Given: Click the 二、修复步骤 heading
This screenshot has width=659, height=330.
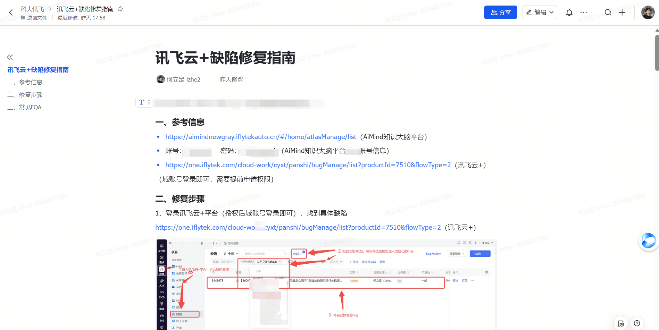Looking at the screenshot, I should (x=180, y=199).
